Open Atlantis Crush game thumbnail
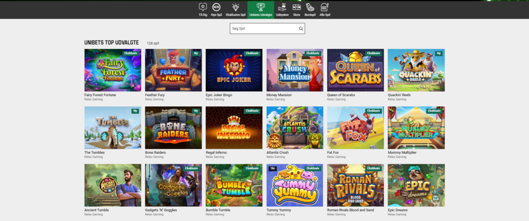The width and height of the screenshot is (529, 221). pyautogui.click(x=295, y=128)
